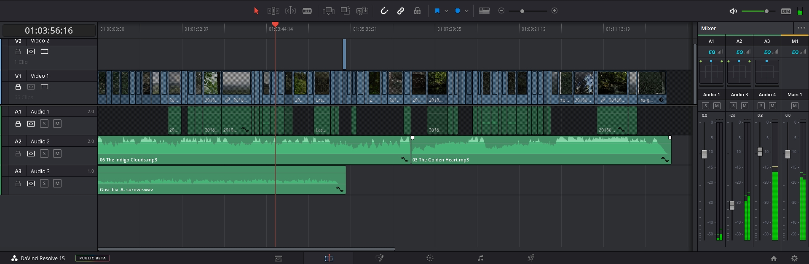This screenshot has height=264, width=809.
Task: Toggle auto track selector on Audio 3
Action: (31, 183)
